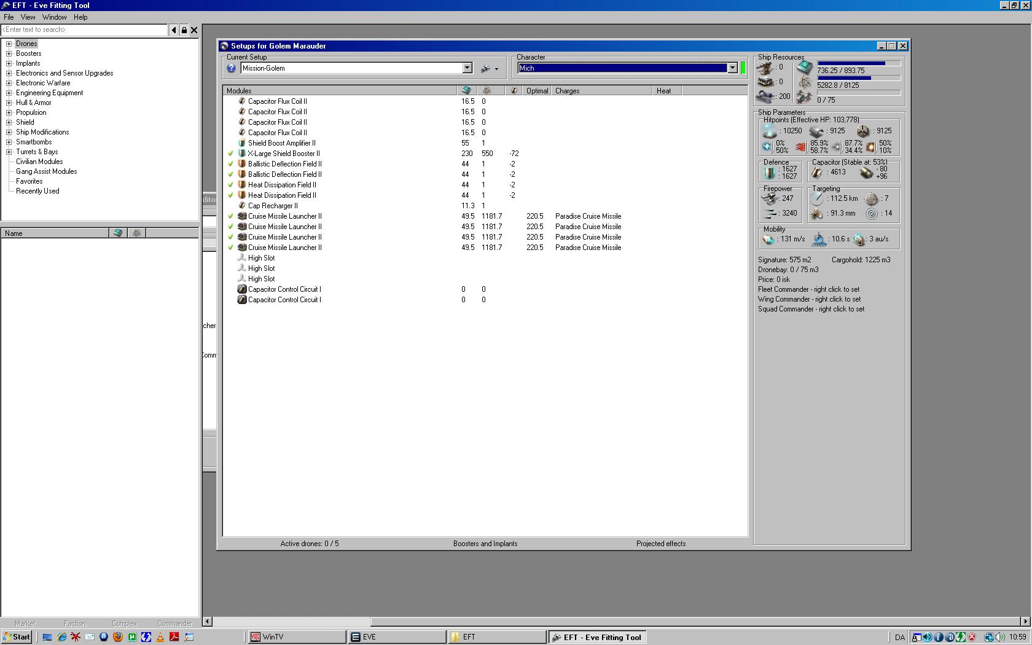Click the scan resolution icon showing 91.3 mm
Screen dimensions: 1032x645
pyautogui.click(x=816, y=213)
